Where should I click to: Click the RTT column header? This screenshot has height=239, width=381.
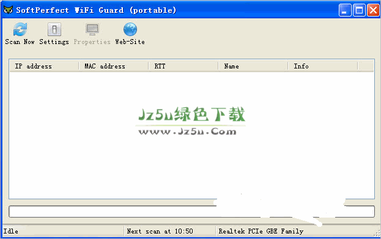[x=183, y=66]
